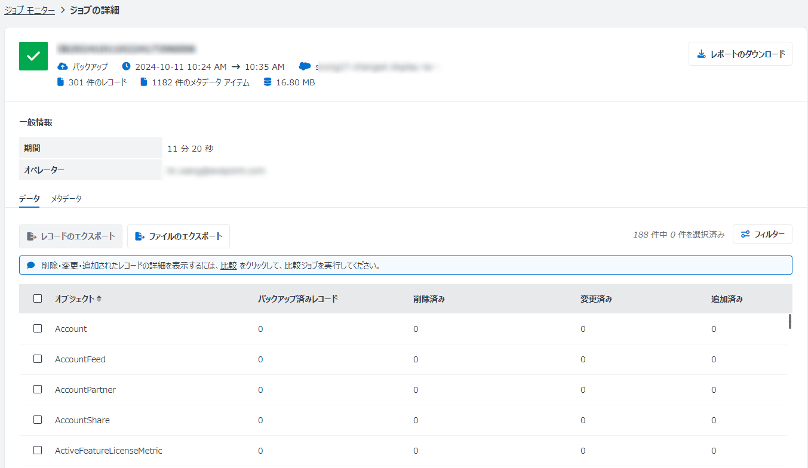Click the clock icon beside the start time
Viewport: 808px width, 468px height.
(x=126, y=66)
